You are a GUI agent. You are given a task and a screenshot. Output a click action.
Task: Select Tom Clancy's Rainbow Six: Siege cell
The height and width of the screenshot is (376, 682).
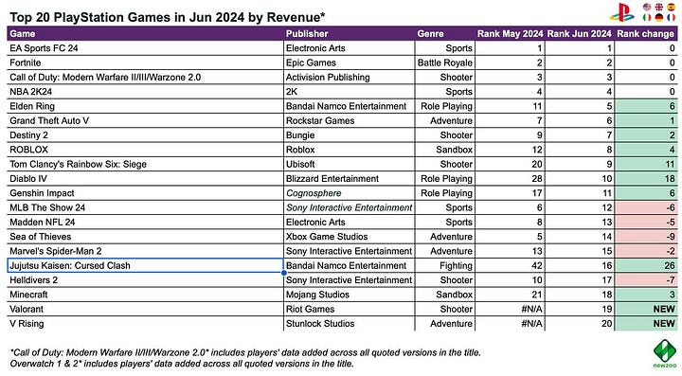point(145,164)
